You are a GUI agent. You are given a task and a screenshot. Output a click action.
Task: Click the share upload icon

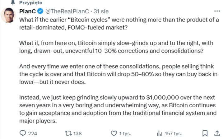point(215,133)
